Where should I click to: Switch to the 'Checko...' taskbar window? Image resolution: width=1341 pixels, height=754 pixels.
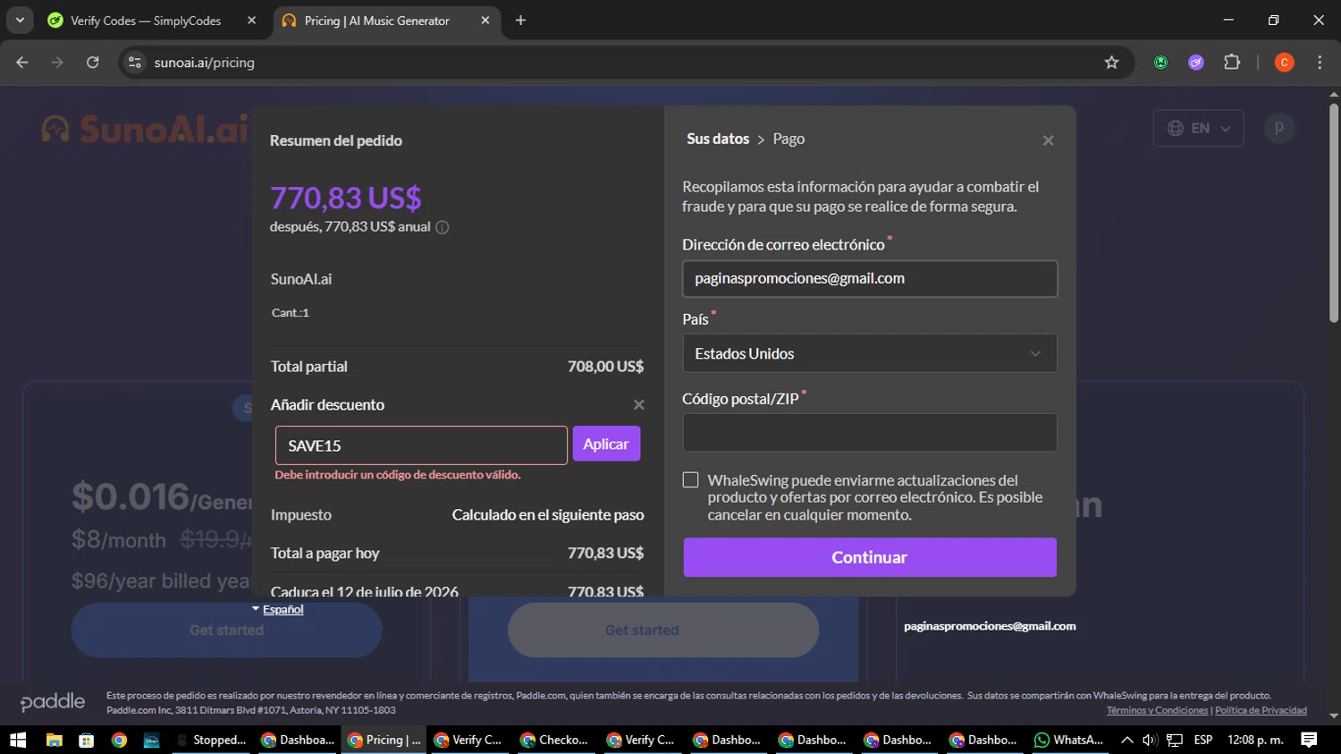point(555,740)
